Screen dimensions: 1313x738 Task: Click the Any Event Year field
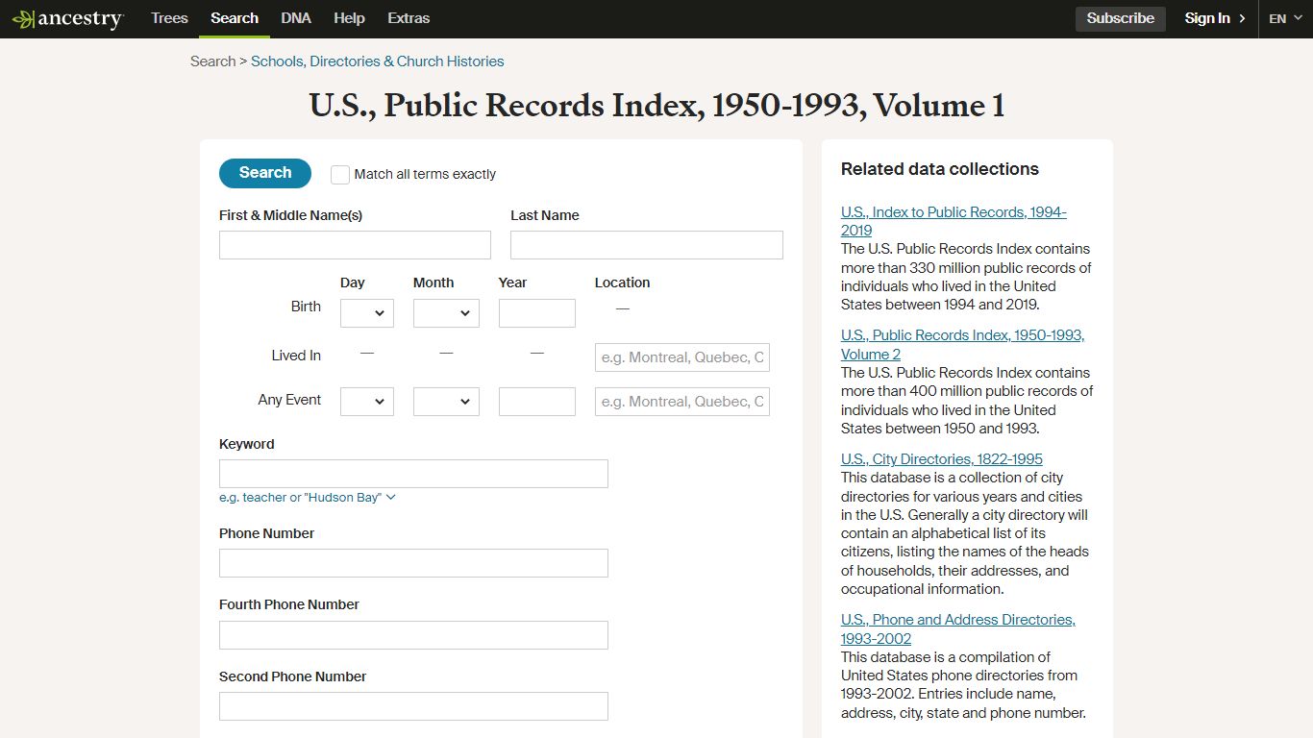tap(537, 402)
